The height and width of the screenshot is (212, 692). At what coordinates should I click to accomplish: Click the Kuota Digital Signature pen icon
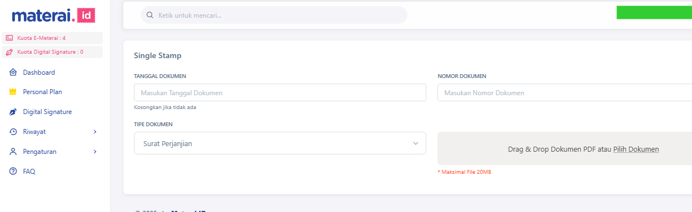point(9,52)
